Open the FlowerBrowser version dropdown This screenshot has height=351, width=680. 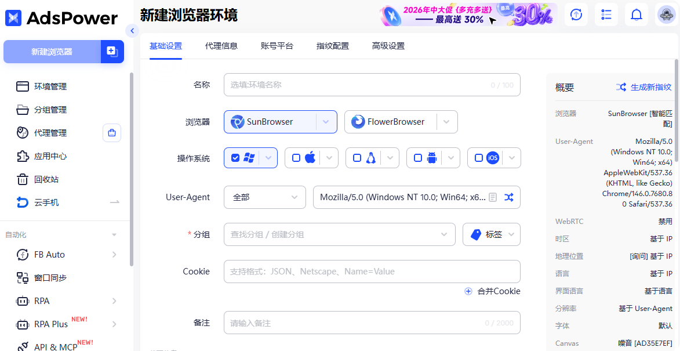[447, 122]
